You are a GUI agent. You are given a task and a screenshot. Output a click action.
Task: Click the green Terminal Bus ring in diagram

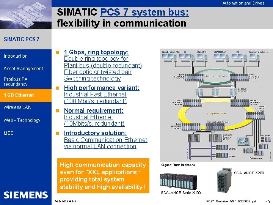(x=216, y=76)
